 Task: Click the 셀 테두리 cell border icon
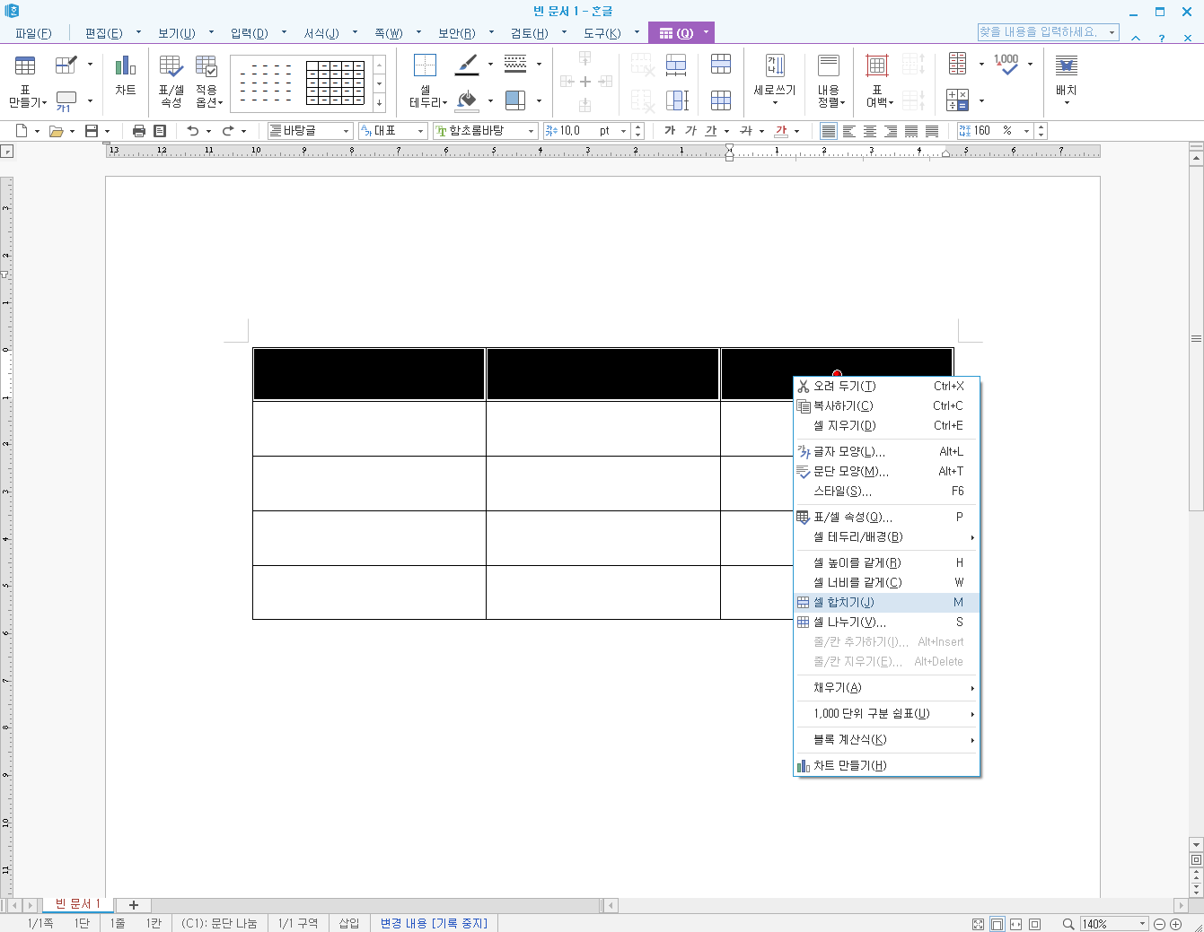coord(425,65)
